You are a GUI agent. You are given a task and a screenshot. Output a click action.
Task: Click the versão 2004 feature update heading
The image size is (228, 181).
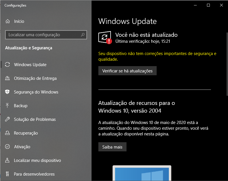point(136,107)
